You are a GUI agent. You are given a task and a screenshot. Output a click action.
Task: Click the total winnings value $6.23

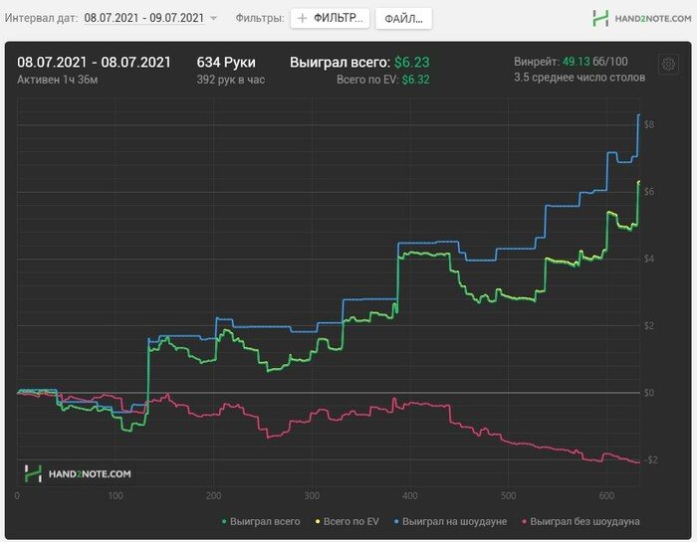(x=412, y=62)
